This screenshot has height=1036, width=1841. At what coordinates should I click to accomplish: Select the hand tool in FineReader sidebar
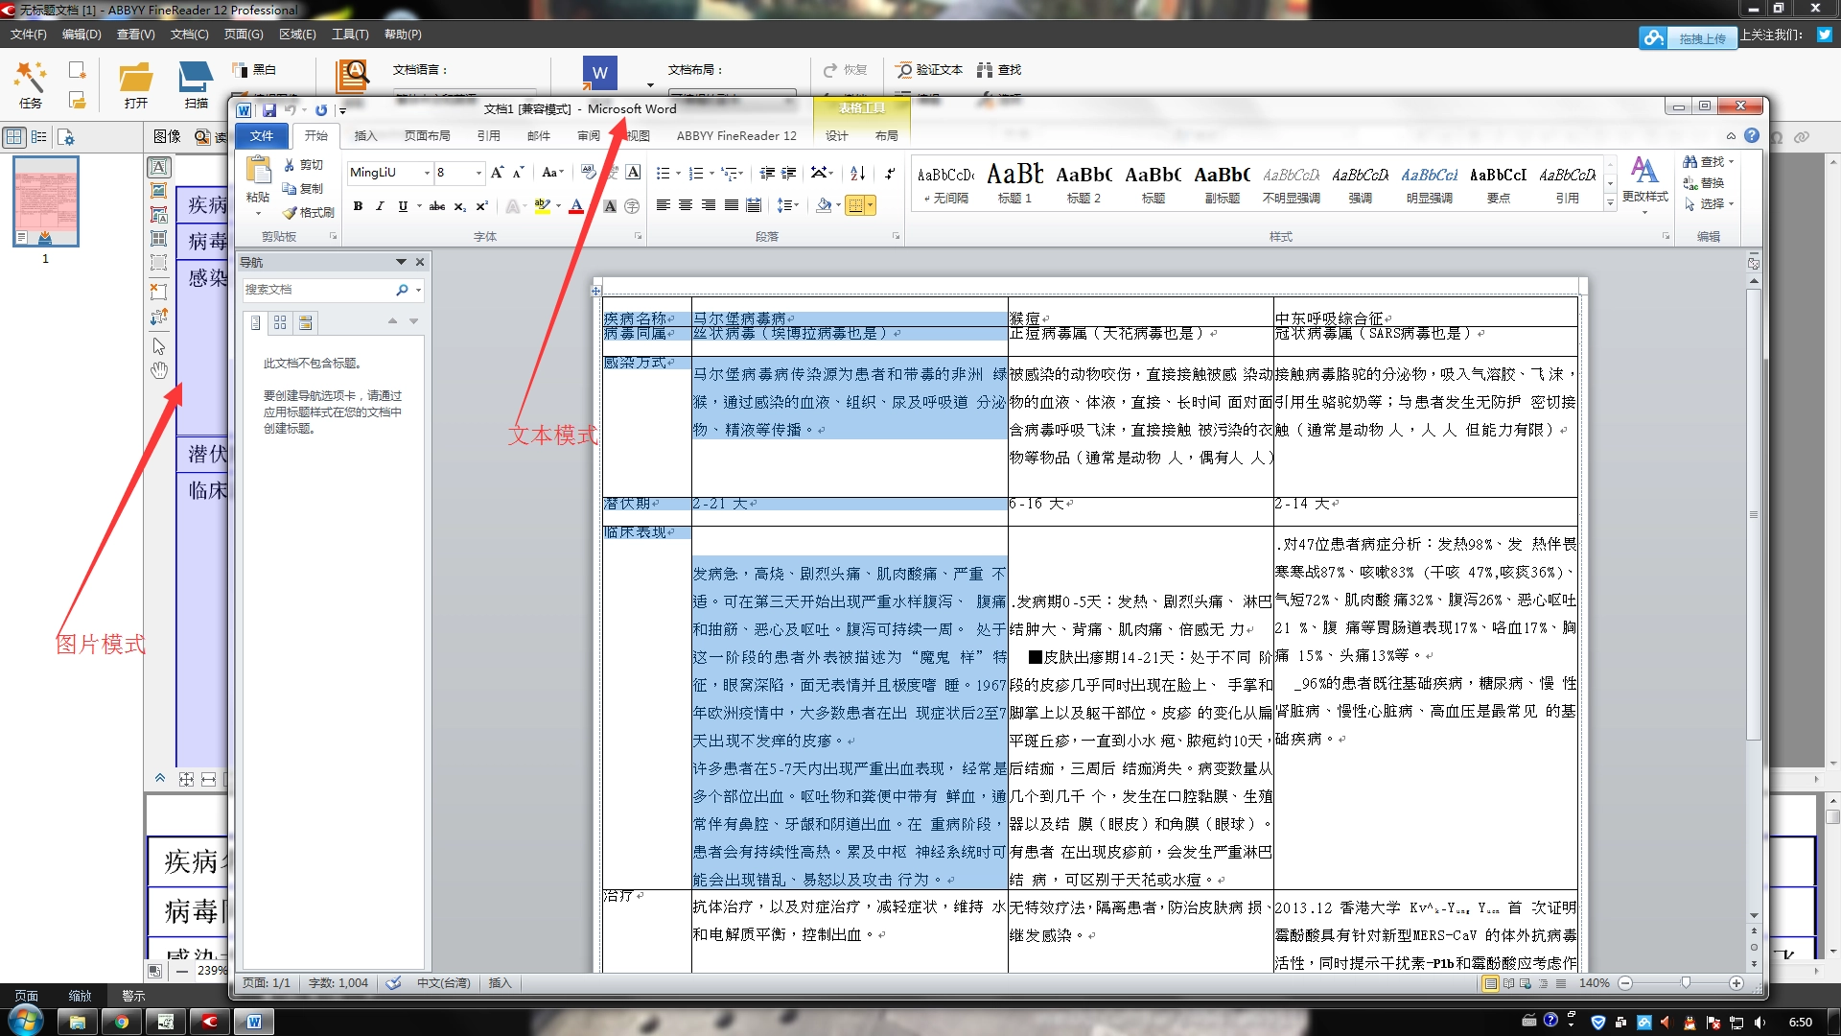(159, 370)
